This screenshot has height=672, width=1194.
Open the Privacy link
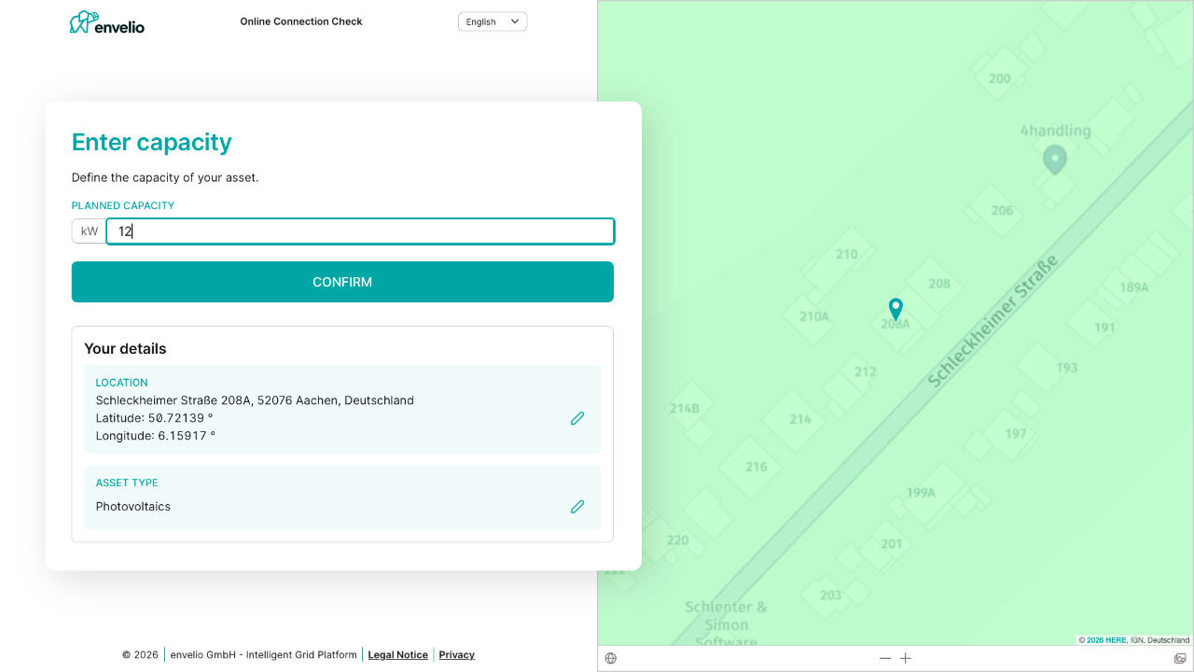click(x=457, y=655)
